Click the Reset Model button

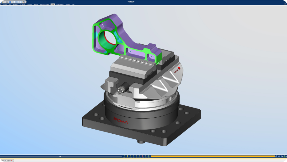(x=276, y=156)
